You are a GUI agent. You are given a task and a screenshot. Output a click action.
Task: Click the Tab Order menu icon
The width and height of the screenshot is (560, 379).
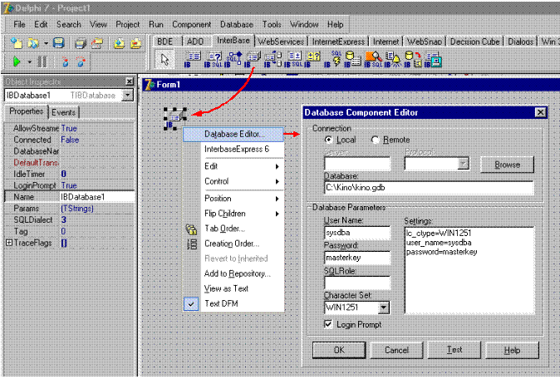(192, 229)
